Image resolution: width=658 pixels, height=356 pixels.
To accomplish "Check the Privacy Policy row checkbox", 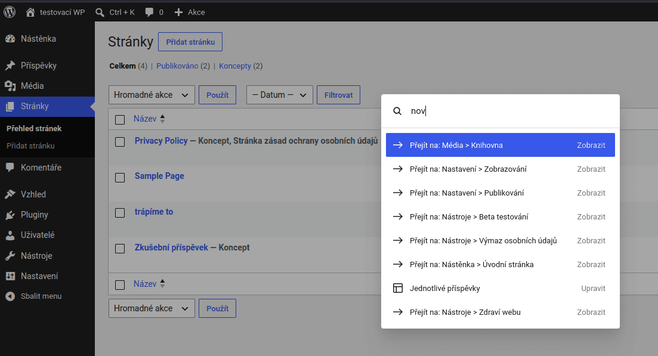I will pos(120,142).
